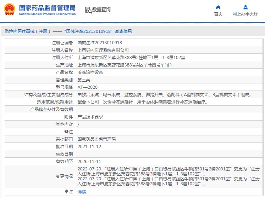Click National Medical Products Administration subtitle

click(47, 14)
